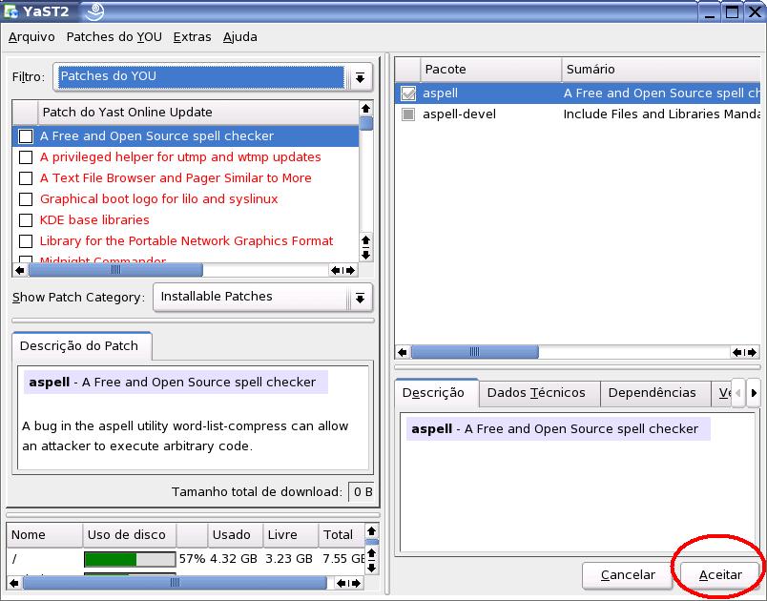Open the Extras menu
Image resolution: width=767 pixels, height=601 pixels.
[193, 37]
